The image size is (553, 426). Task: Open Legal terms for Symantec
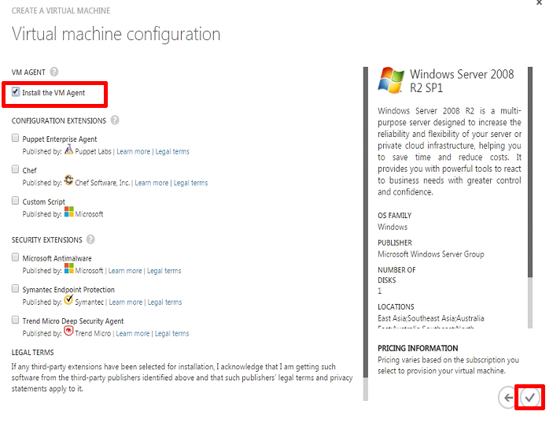click(164, 302)
